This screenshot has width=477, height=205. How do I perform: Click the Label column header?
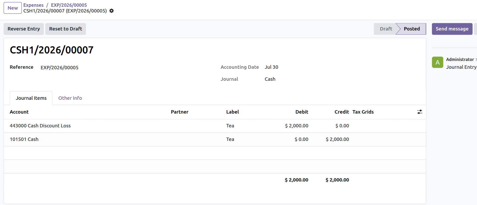tap(232, 112)
